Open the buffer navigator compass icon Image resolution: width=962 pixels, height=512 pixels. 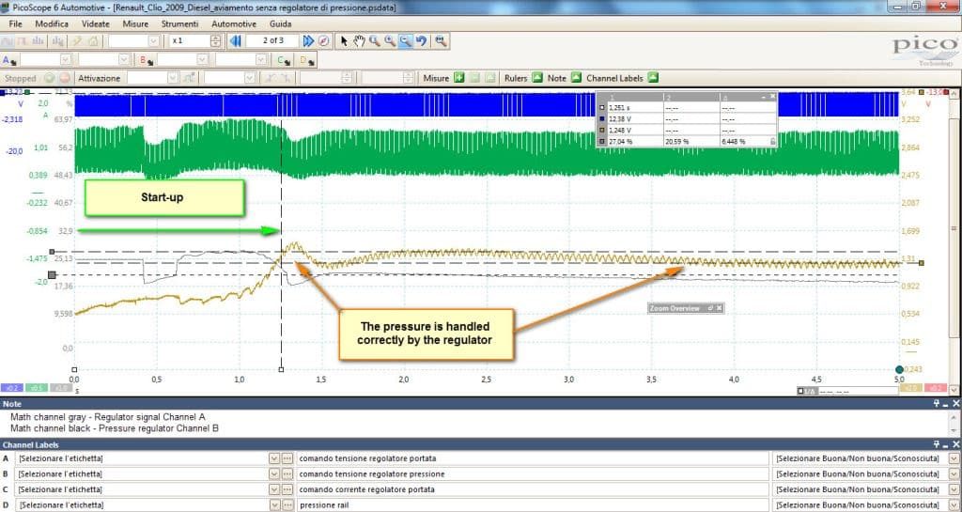[x=324, y=41]
